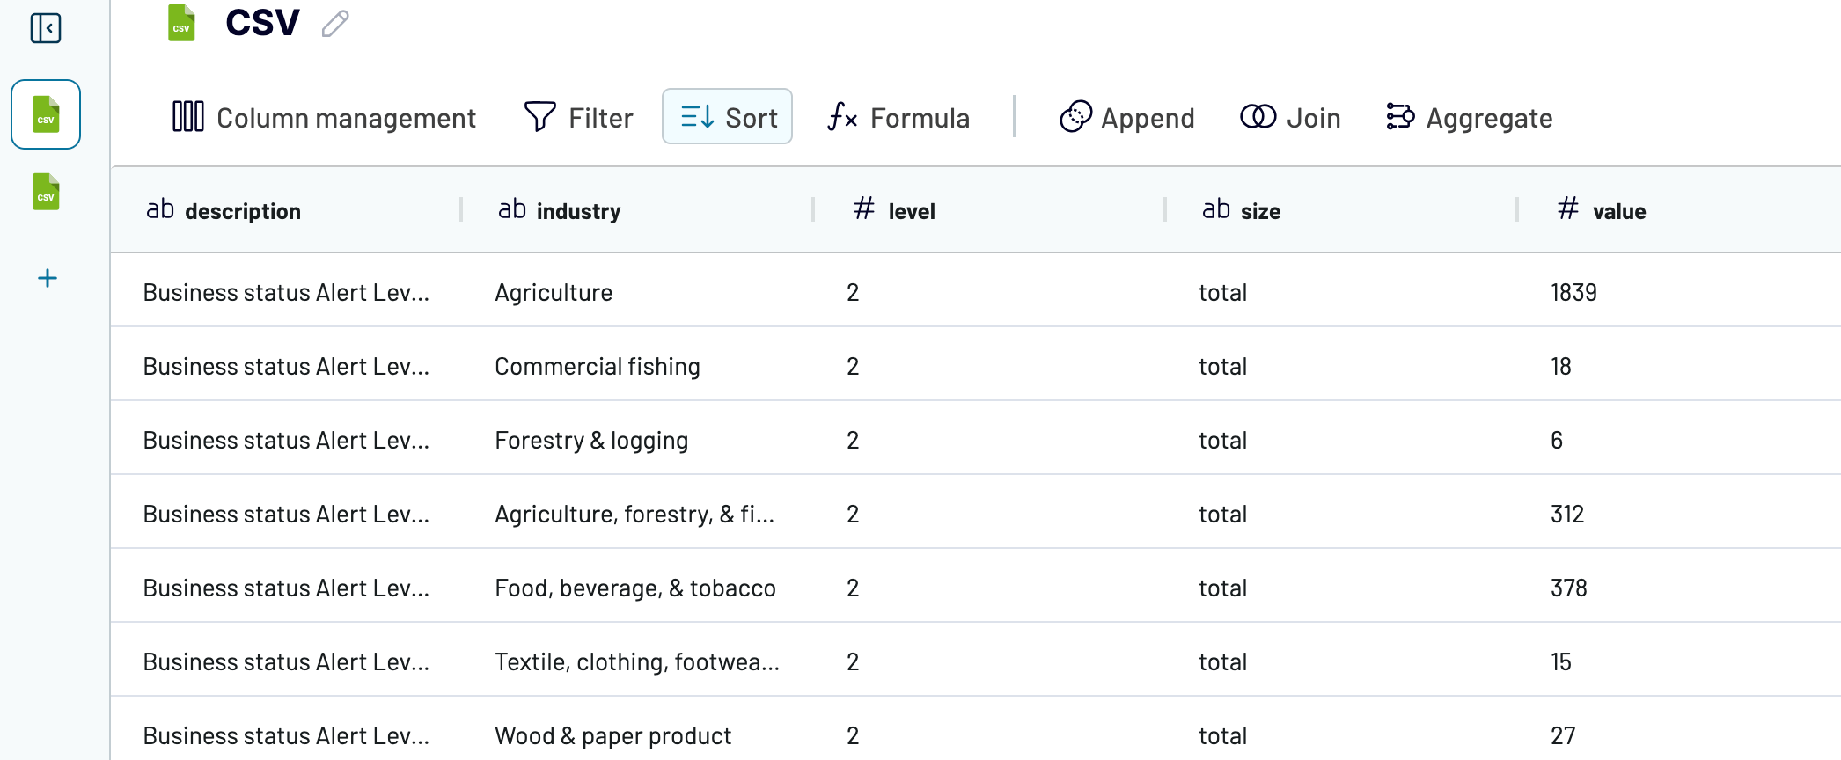Select the 'Textile, clothing, footwea...' cell
Screen dimensions: 1841x760
tap(637, 661)
